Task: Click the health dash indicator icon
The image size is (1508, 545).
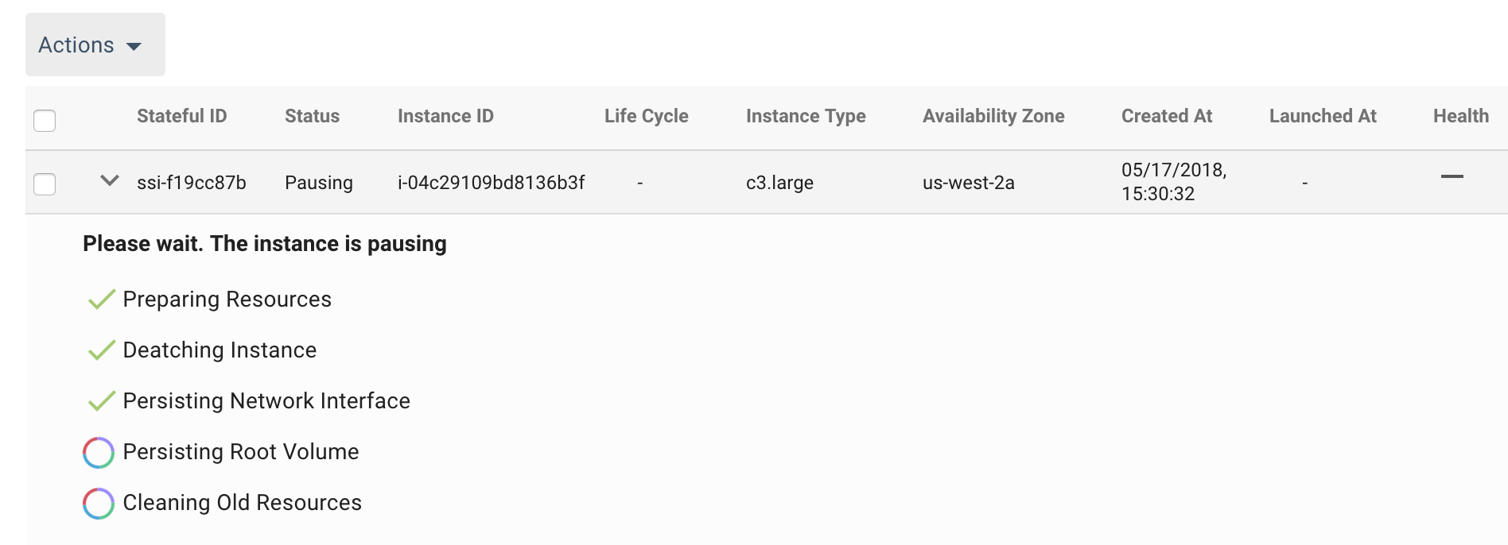Action: 1452,176
